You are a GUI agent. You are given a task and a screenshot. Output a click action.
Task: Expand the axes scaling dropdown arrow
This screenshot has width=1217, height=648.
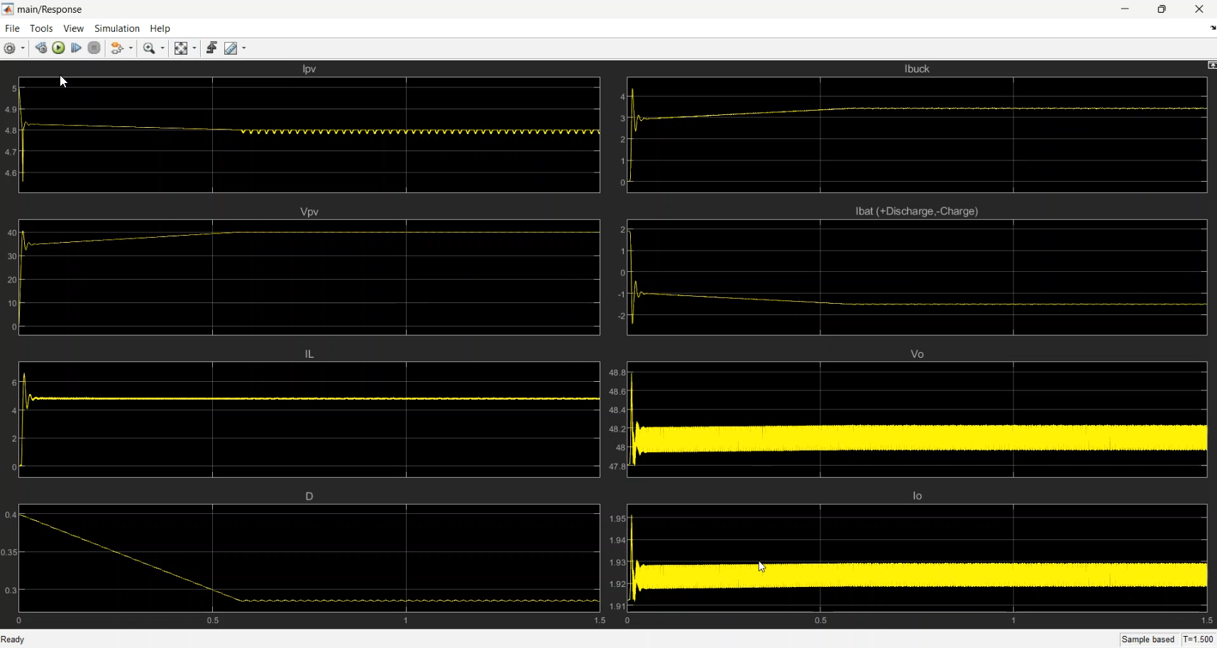click(194, 48)
